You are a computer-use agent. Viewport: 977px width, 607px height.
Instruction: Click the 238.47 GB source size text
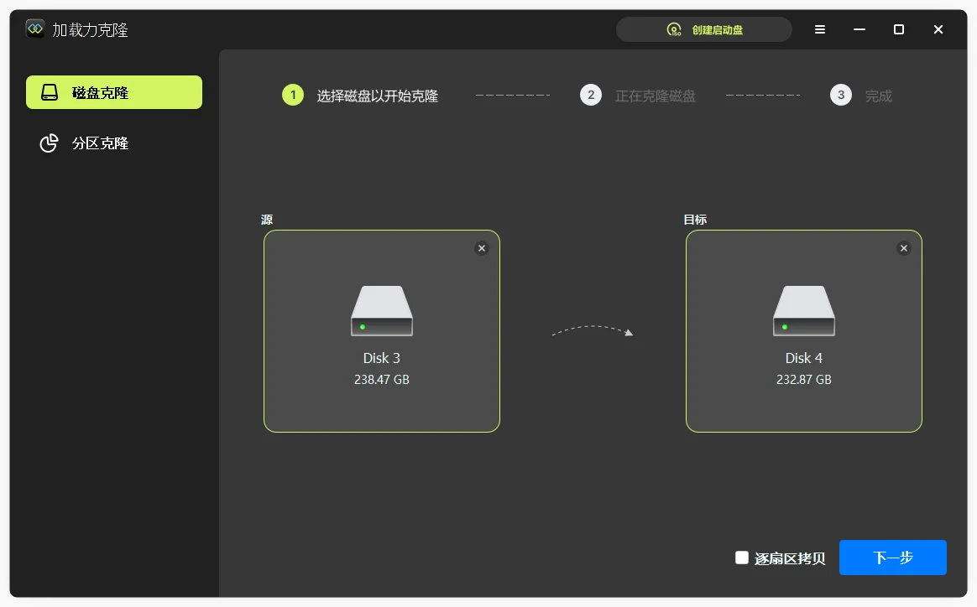tap(382, 380)
